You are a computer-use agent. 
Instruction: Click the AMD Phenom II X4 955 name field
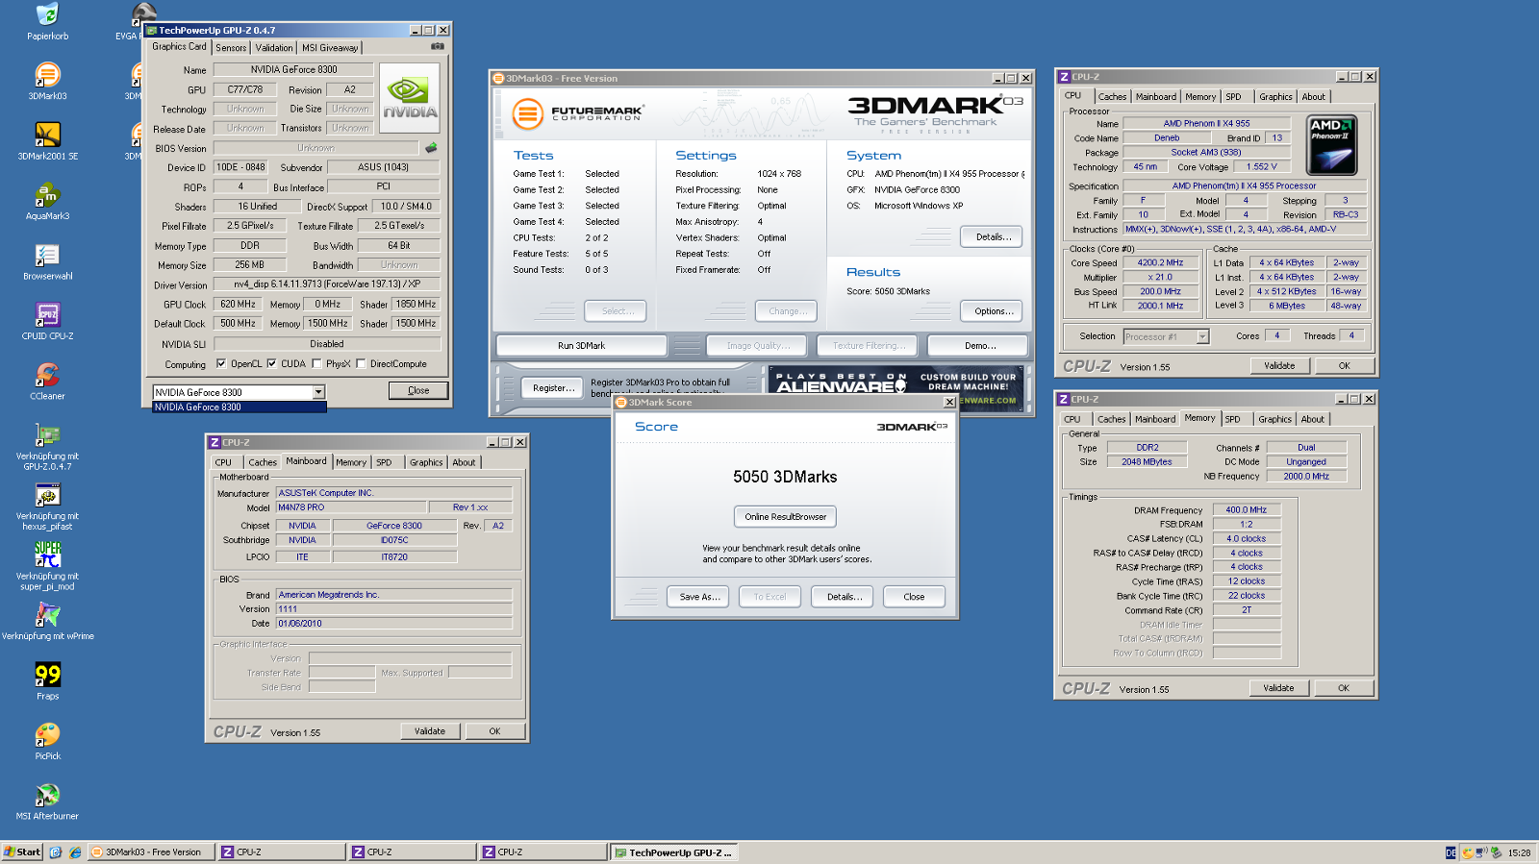click(x=1206, y=123)
